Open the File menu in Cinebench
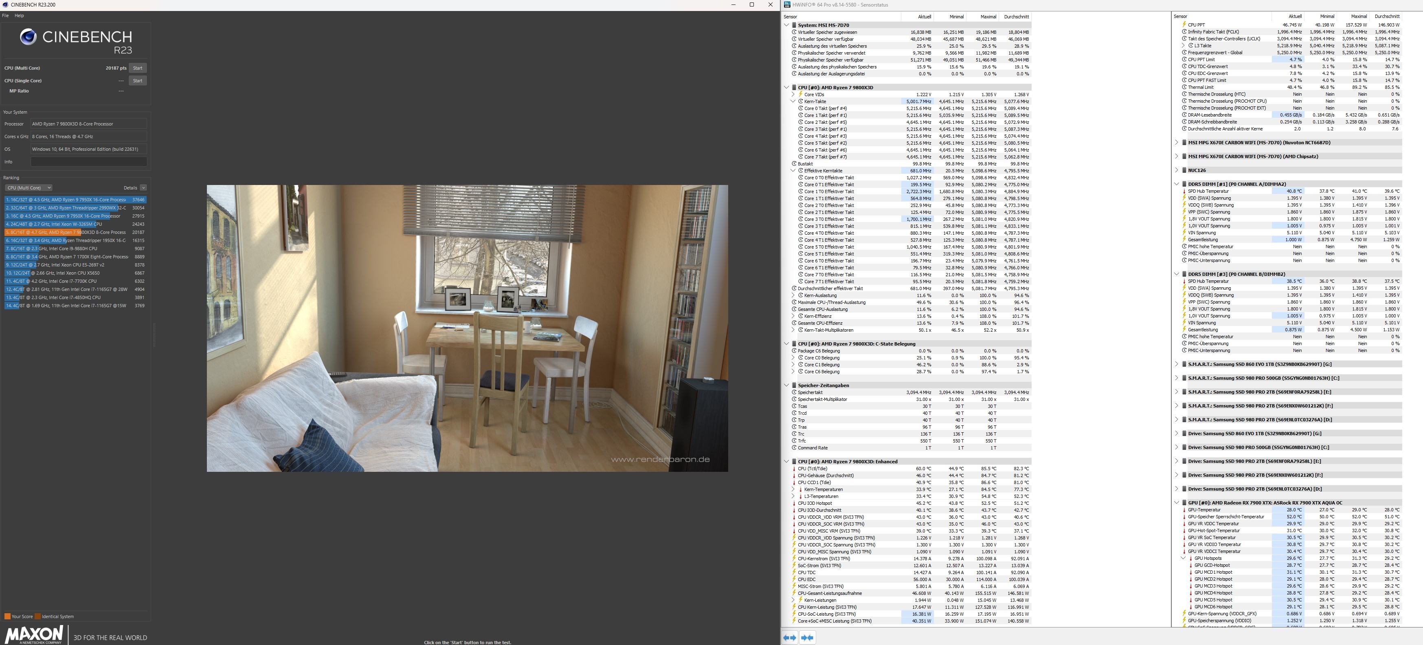Screen dimensions: 1423x645 point(6,15)
